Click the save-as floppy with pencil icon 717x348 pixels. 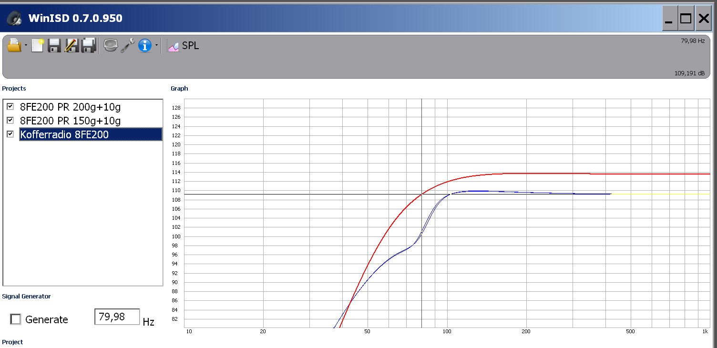(x=72, y=46)
